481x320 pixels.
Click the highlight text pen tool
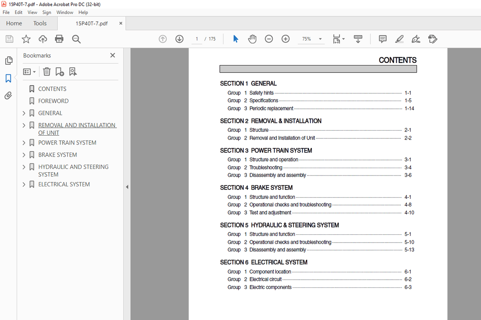399,39
